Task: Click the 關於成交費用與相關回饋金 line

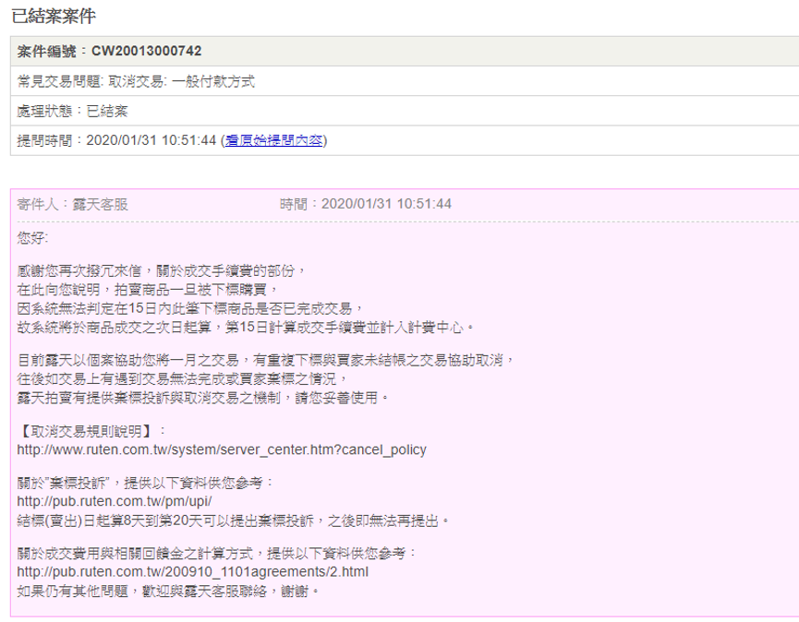Action: (216, 554)
